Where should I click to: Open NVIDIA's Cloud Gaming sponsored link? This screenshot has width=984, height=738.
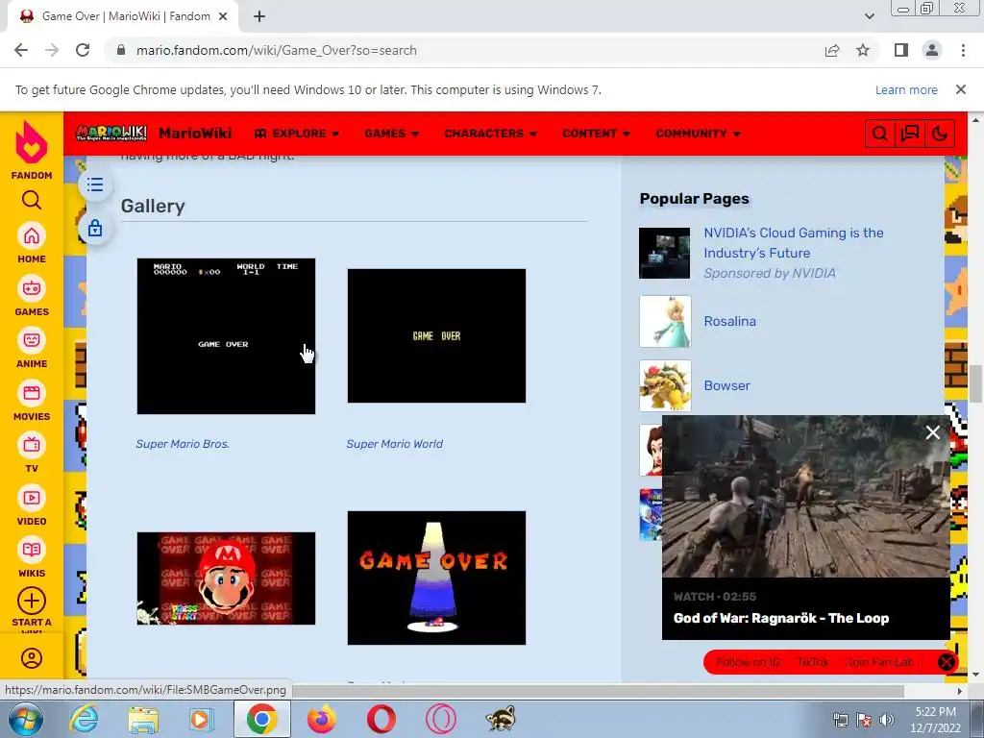793,243
